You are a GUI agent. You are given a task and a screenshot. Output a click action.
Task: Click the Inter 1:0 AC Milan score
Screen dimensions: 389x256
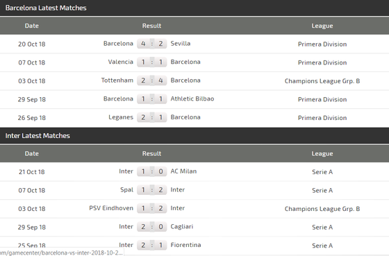pyautogui.click(x=152, y=171)
